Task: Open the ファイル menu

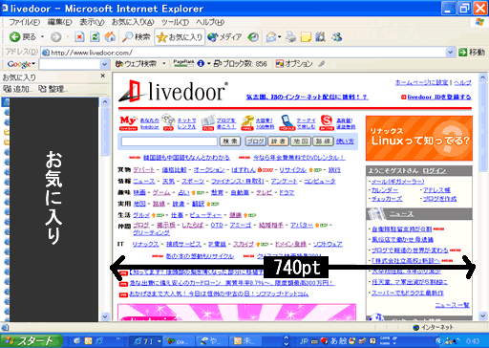Action: point(24,22)
